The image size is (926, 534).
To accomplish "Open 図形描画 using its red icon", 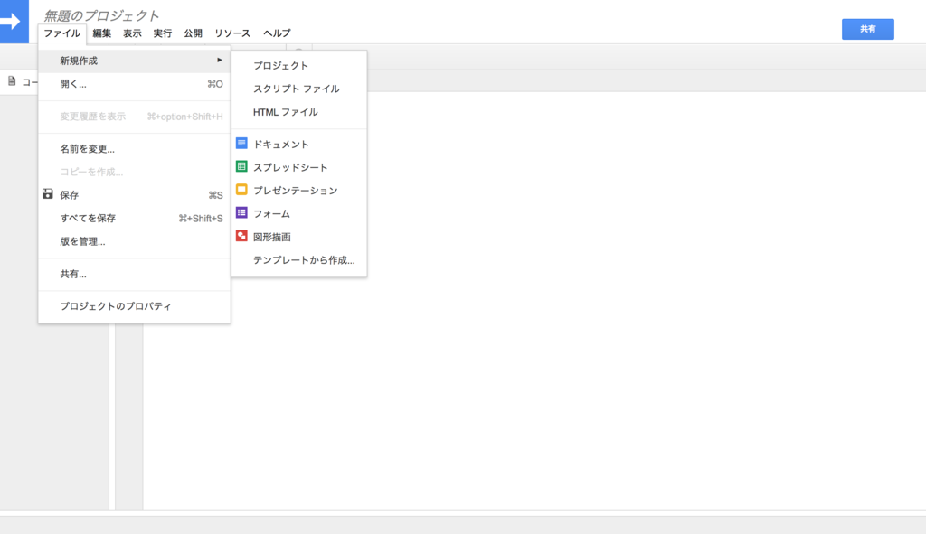I will [x=242, y=237].
